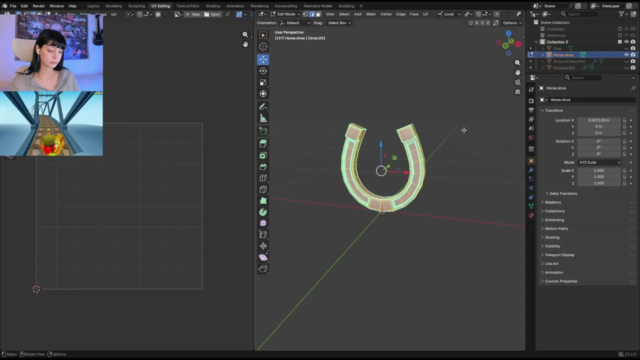Click the UV editor zoom magnifier icon
Image resolution: width=640 pixels, height=360 pixels.
[x=245, y=34]
